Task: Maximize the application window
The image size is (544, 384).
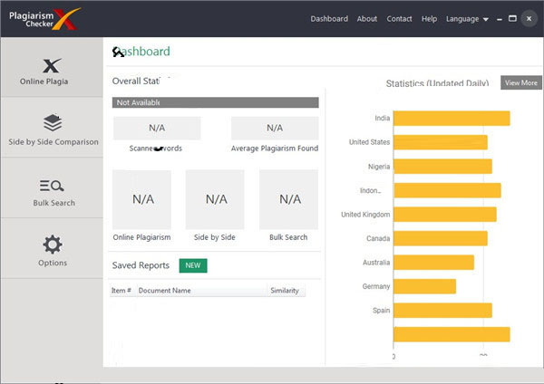Action: tap(512, 18)
